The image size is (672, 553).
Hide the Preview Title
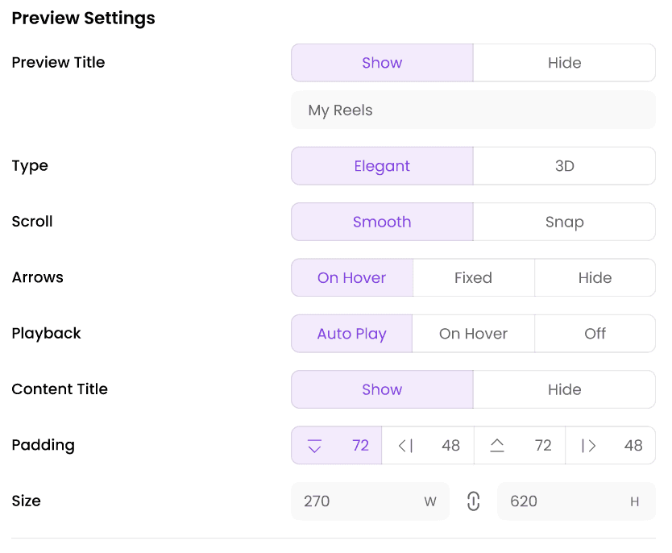click(564, 63)
